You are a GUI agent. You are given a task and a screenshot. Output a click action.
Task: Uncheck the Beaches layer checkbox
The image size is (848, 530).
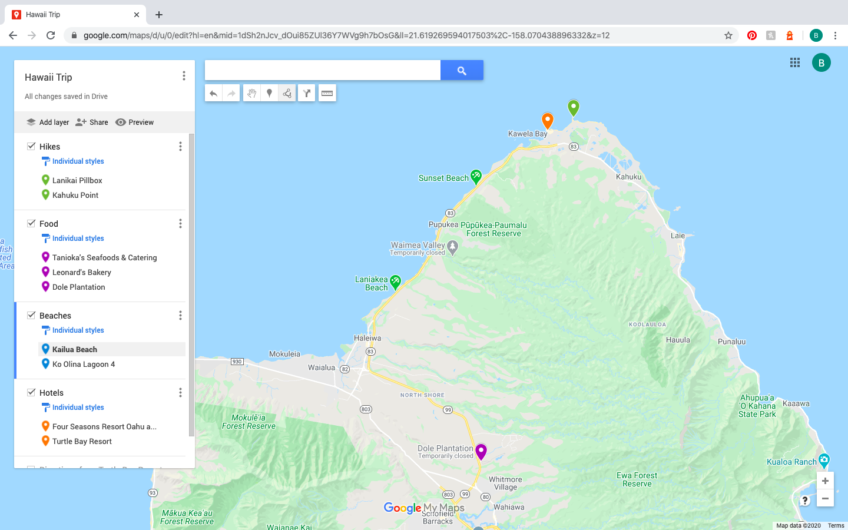31,315
